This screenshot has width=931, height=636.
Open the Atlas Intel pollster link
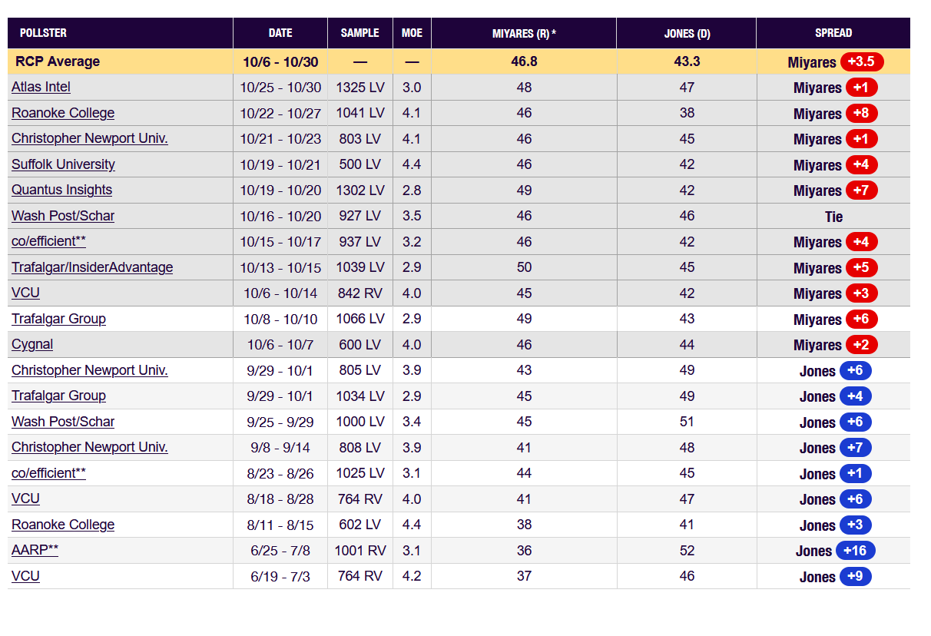41,88
